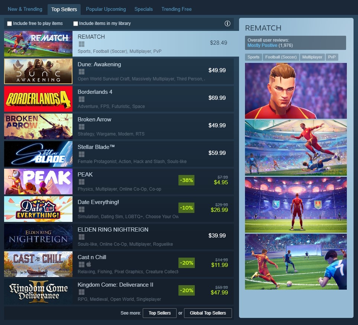Screen dimensions: 358x325
Task: Enable Include free to play items checkbox
Action: pos(9,23)
